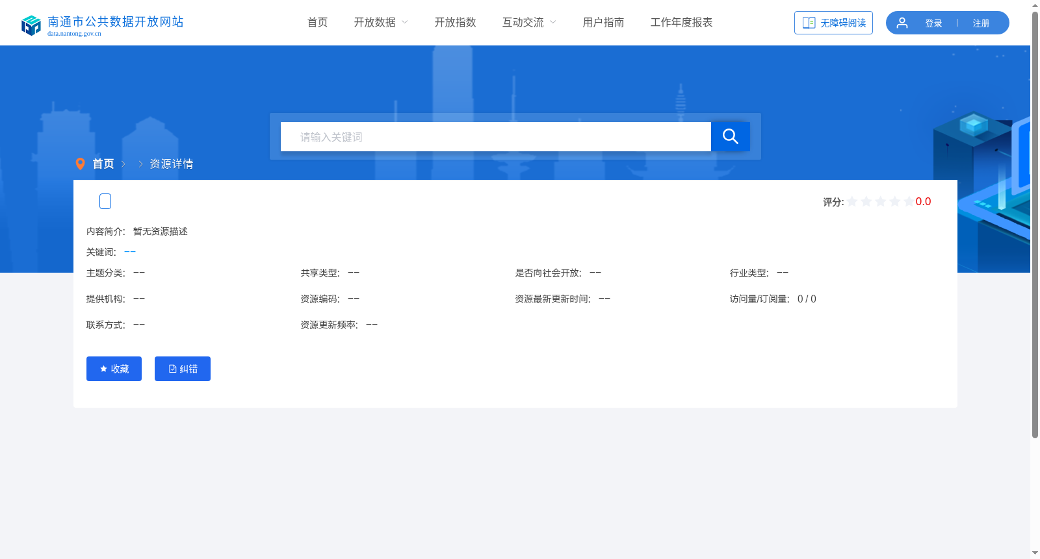Click the 南通市公共数据开放网站 title
Screen dimensions: 1040x559
coord(116,21)
